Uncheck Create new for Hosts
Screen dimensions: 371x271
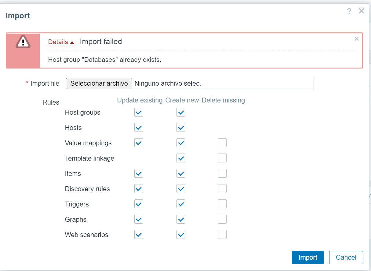[181, 128]
